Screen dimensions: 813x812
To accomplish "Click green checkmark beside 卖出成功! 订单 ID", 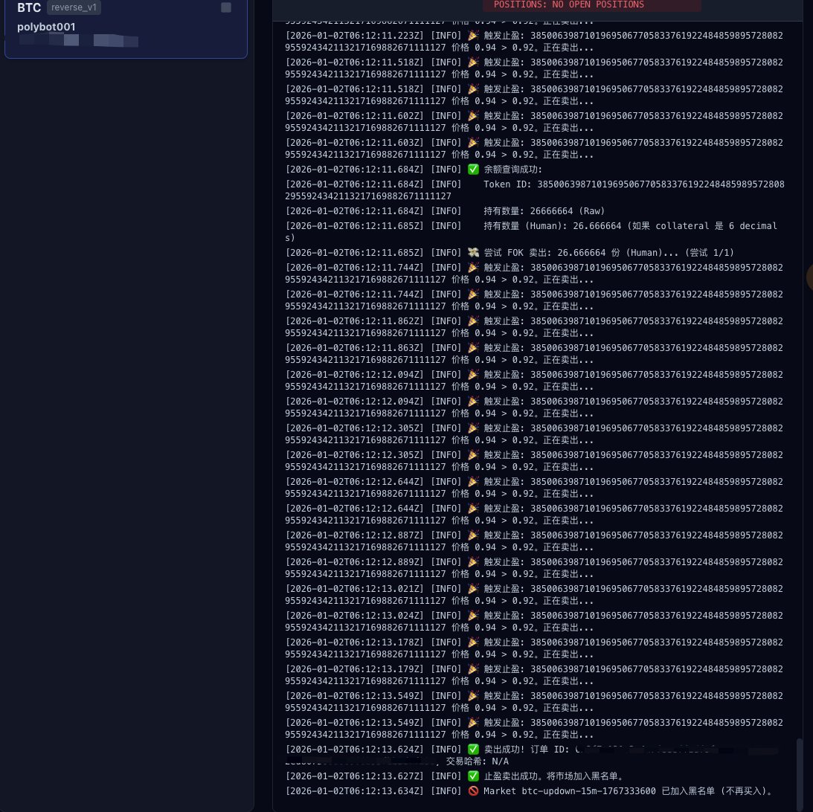I will point(473,750).
